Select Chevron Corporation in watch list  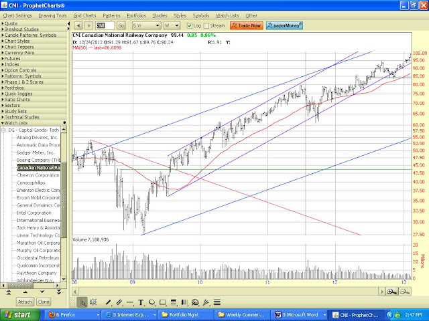pyautogui.click(x=38, y=175)
